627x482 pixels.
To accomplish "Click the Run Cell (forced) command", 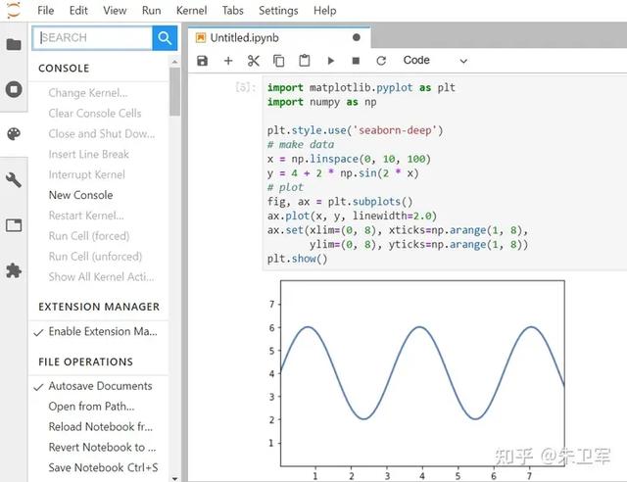I will coord(99,236).
